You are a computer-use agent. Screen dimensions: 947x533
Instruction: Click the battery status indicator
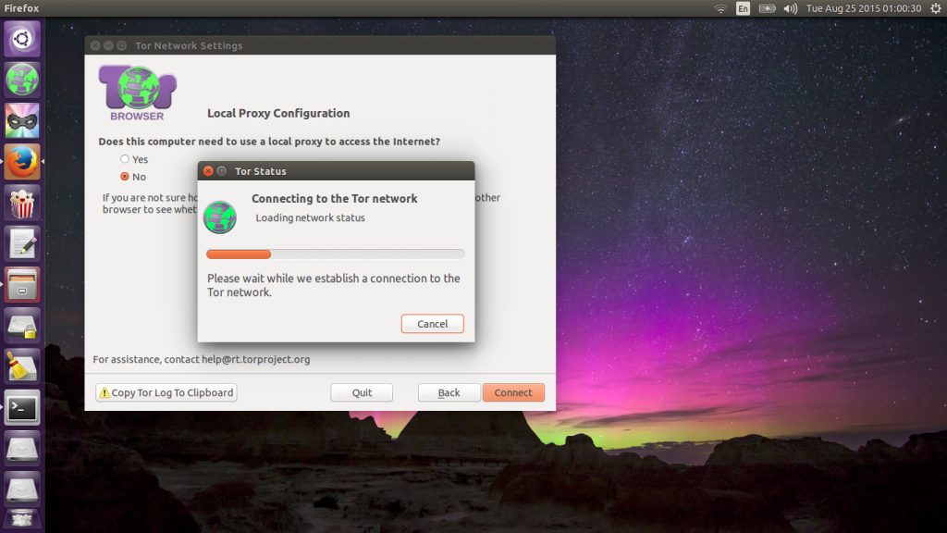point(767,8)
